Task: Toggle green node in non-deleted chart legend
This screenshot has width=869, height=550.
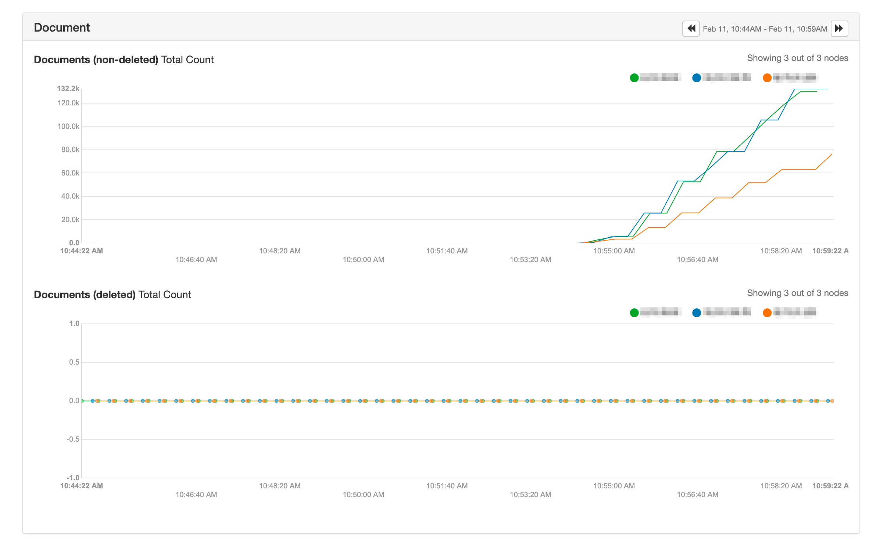Action: pos(634,78)
